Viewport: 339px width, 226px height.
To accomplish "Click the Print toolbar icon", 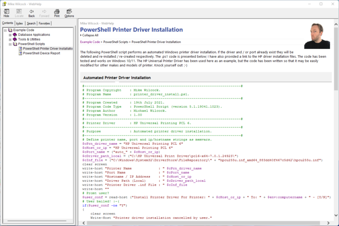I will tap(56, 13).
